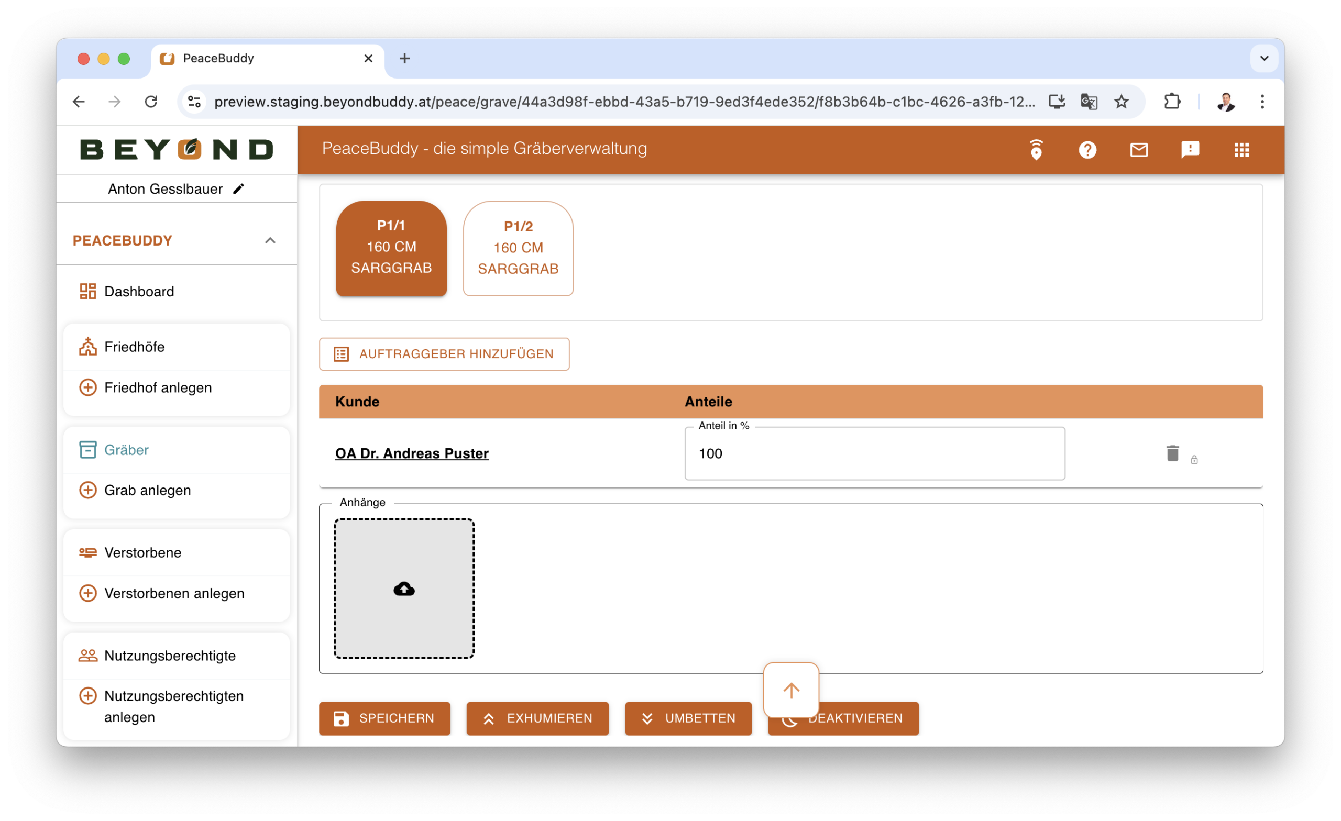
Task: Click the SPEICHERN button
Action: pyautogui.click(x=384, y=718)
